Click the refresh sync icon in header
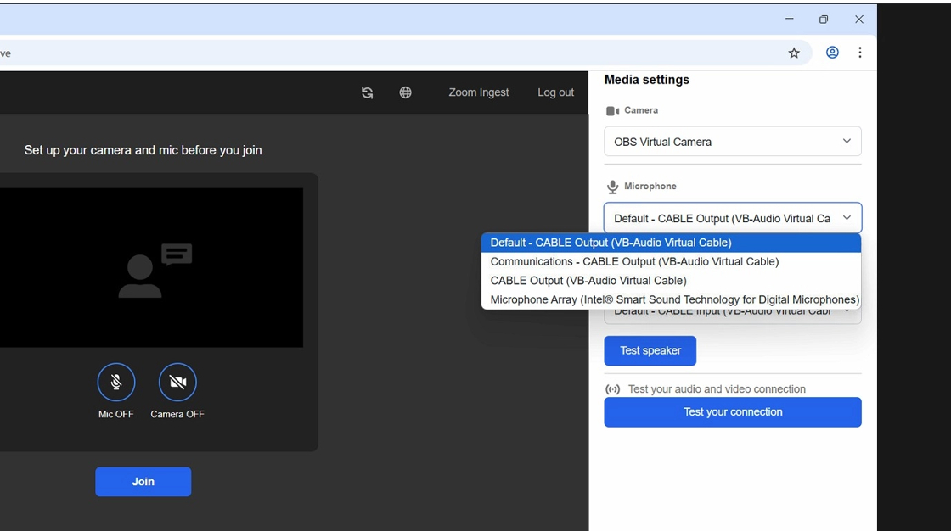Screen dimensions: 951x531 click(367, 92)
